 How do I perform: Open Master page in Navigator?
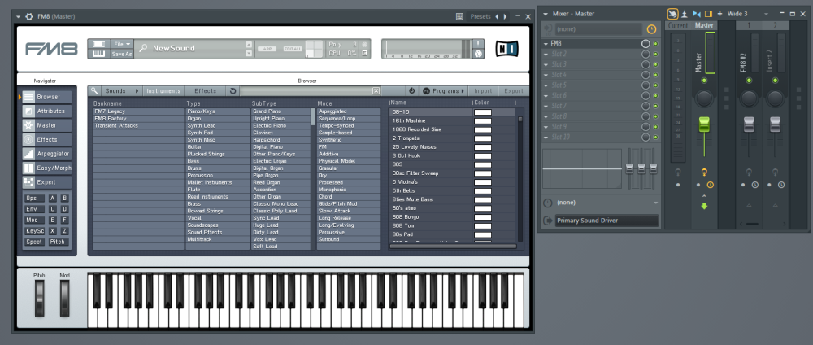pos(46,125)
